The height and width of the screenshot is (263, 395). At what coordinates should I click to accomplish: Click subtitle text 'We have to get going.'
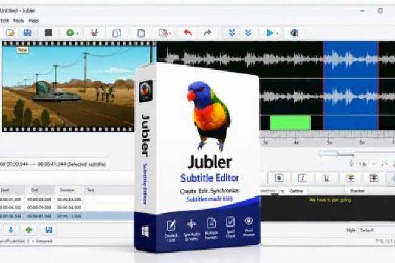tap(331, 200)
